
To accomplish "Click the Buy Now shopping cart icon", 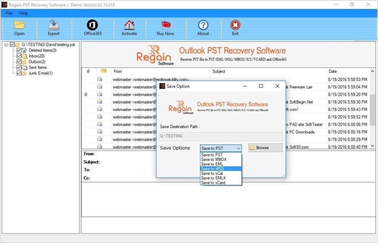I will click(x=165, y=25).
